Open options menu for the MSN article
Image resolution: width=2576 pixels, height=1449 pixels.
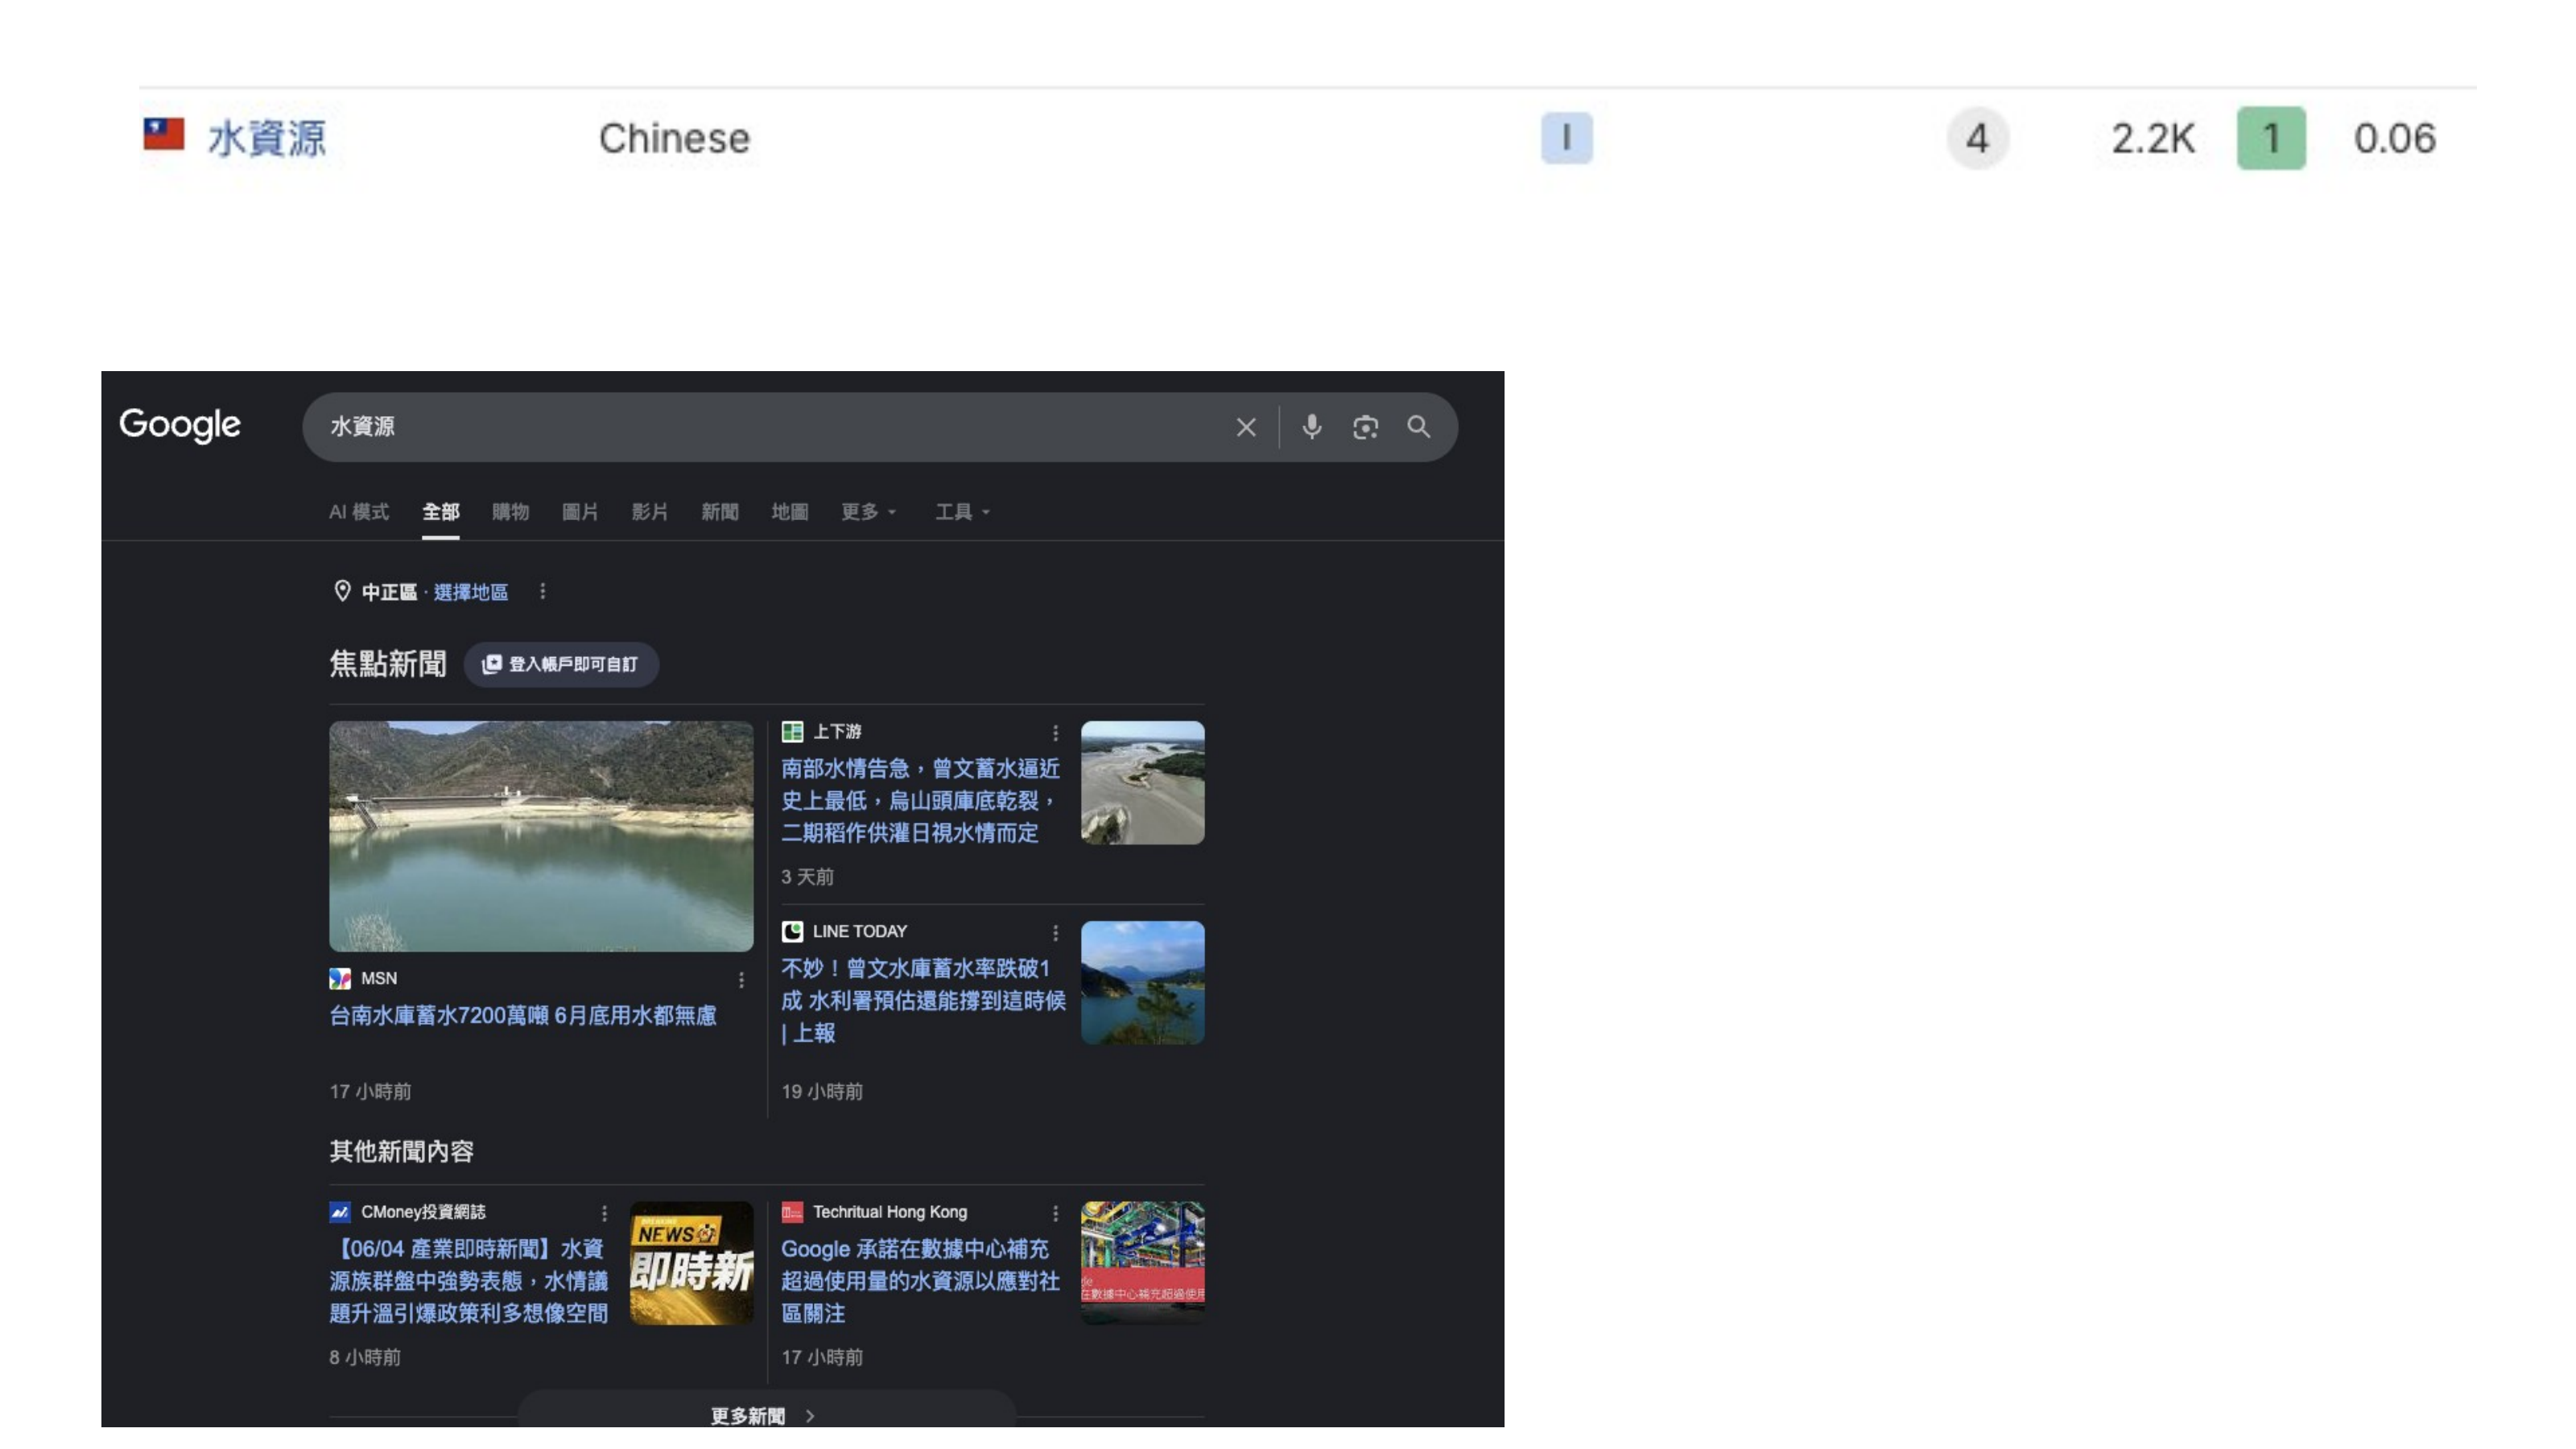[741, 980]
